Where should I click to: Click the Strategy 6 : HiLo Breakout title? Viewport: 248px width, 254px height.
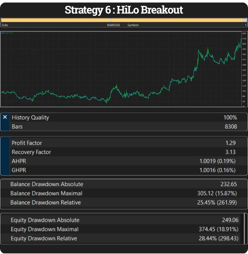[x=124, y=10]
